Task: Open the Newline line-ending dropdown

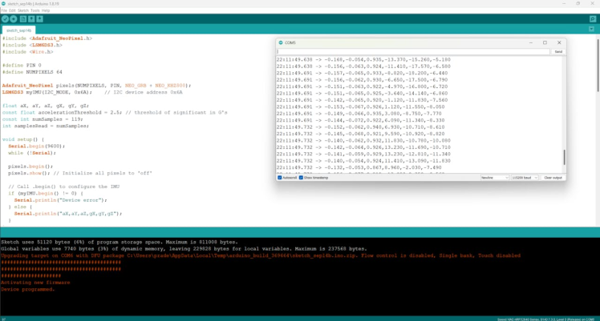Action: (x=494, y=178)
